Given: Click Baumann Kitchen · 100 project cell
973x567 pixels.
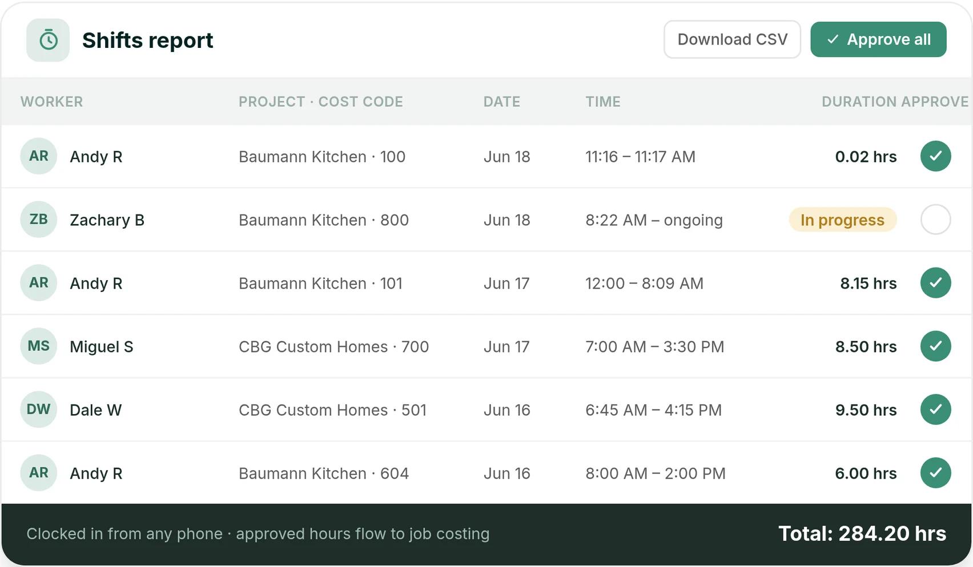Looking at the screenshot, I should click(322, 157).
